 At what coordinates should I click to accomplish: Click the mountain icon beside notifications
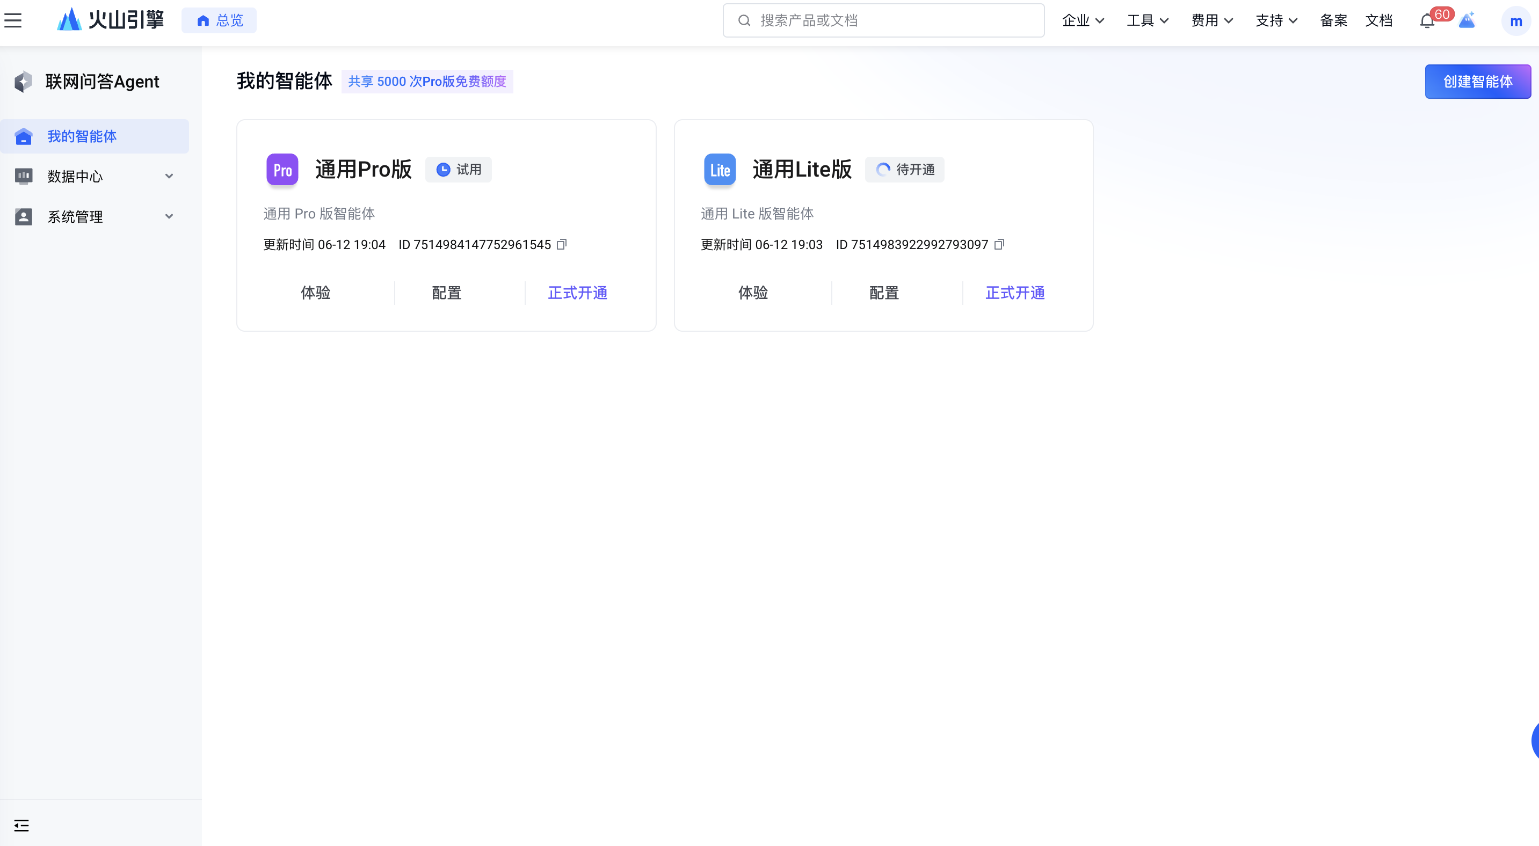tap(1467, 21)
